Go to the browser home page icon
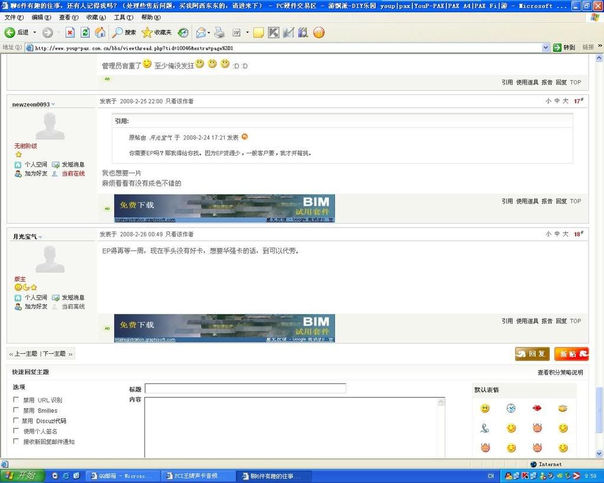 (x=100, y=32)
